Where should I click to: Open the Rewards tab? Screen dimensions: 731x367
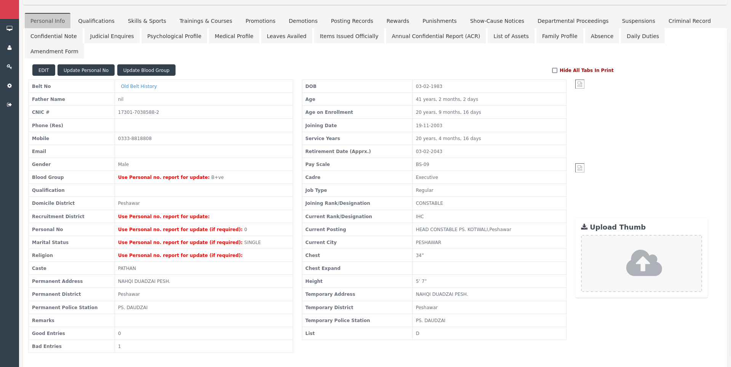tap(398, 21)
